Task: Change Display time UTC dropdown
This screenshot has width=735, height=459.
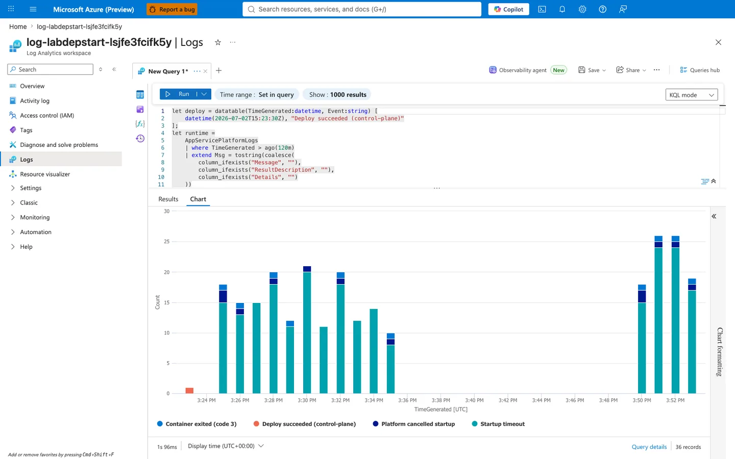Action: [x=226, y=446]
